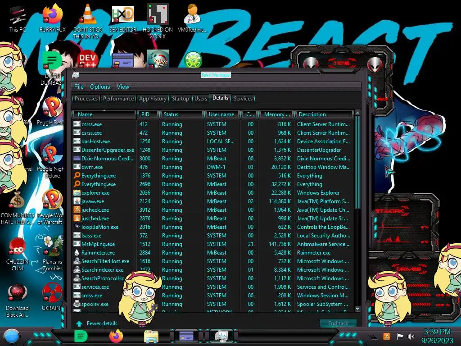Open the COMMUNISTS HATE THIS money bag icon
The width and height of the screenshot is (461, 346).
click(18, 208)
